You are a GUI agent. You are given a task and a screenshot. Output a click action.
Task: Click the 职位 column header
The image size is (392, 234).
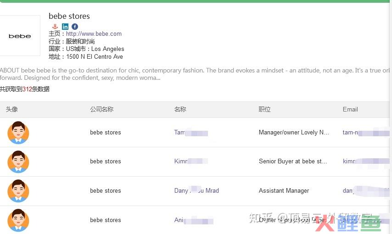point(264,109)
